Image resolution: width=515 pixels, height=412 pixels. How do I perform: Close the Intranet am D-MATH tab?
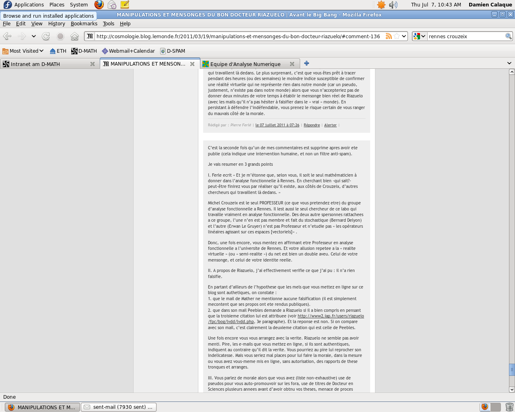tap(93, 64)
